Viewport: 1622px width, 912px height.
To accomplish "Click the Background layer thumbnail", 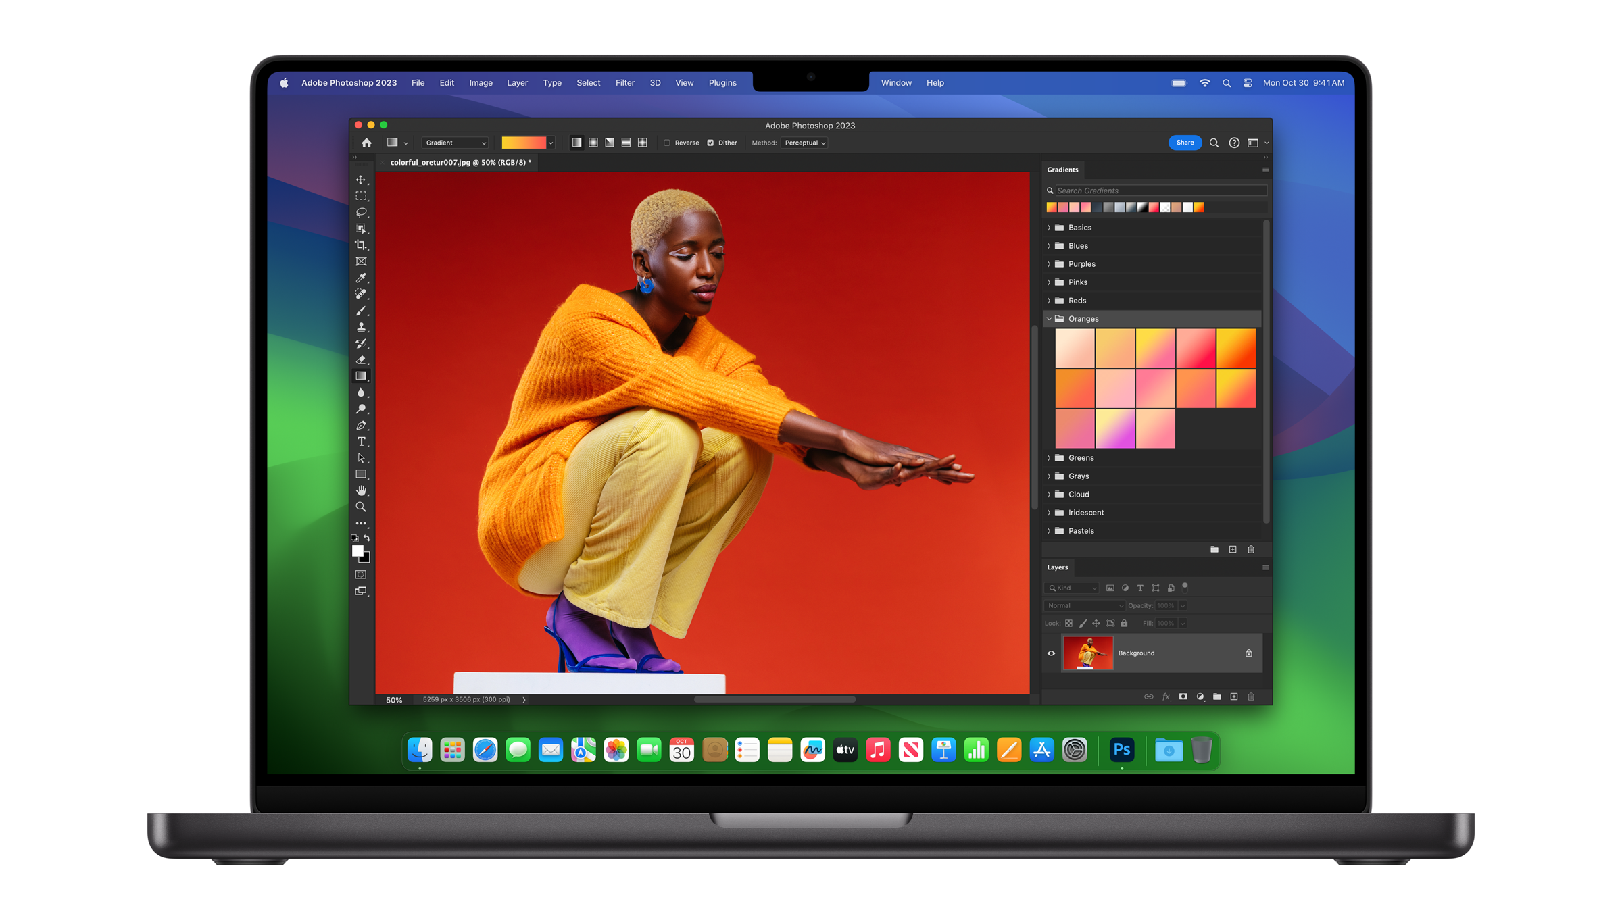I will (x=1088, y=653).
